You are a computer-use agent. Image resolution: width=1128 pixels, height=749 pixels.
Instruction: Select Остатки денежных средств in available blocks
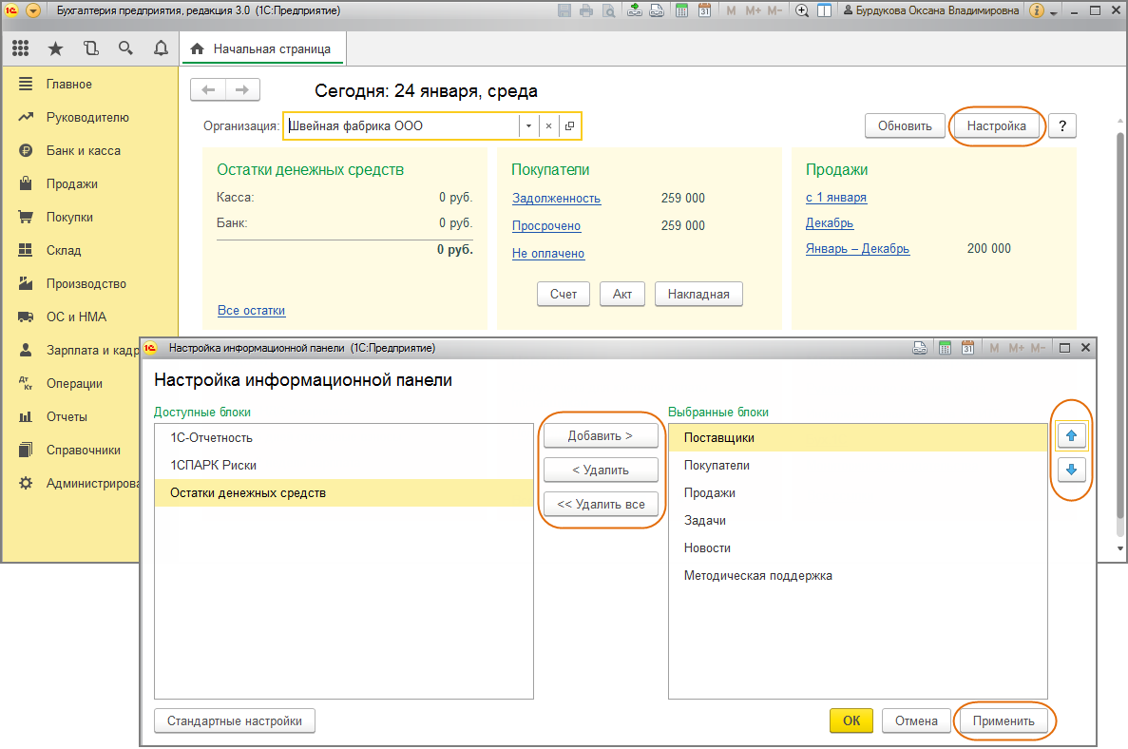coord(248,492)
